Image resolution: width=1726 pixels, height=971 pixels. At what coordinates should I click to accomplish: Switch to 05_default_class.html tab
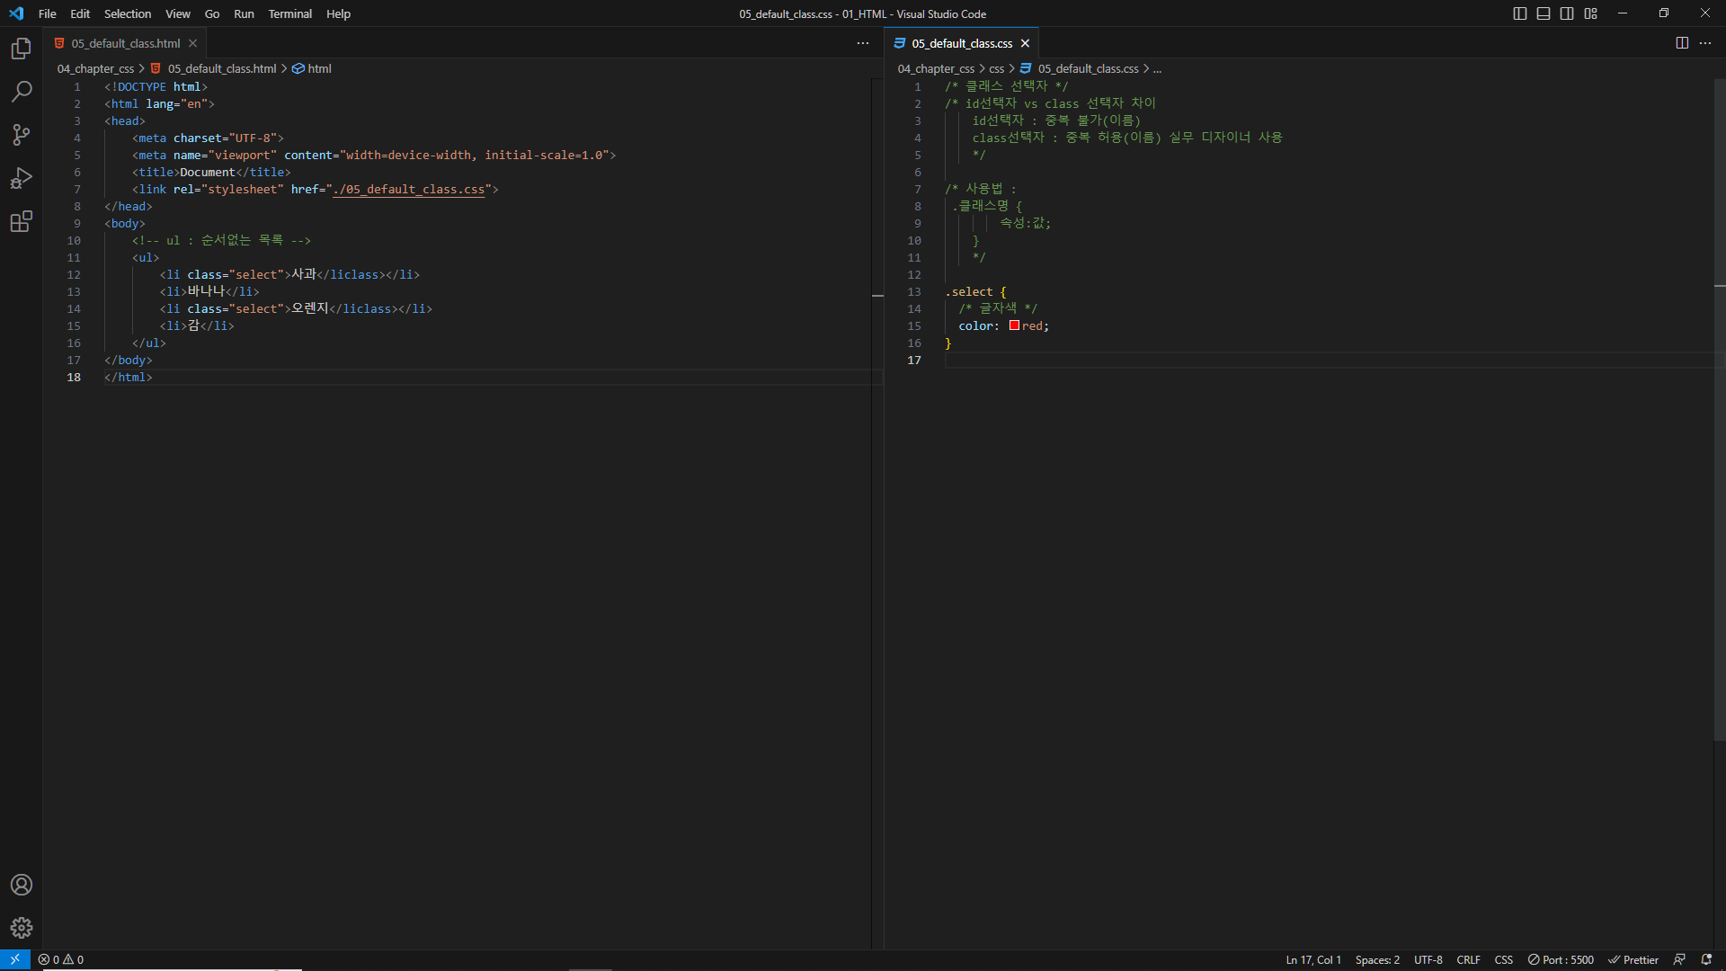(x=126, y=43)
